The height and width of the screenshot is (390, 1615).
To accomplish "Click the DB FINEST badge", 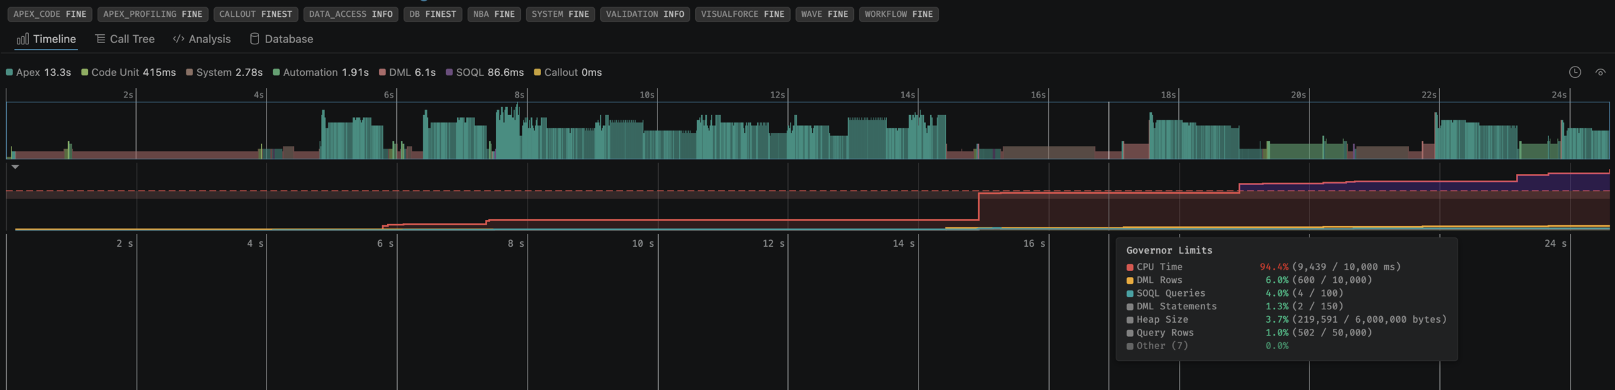I will [433, 14].
